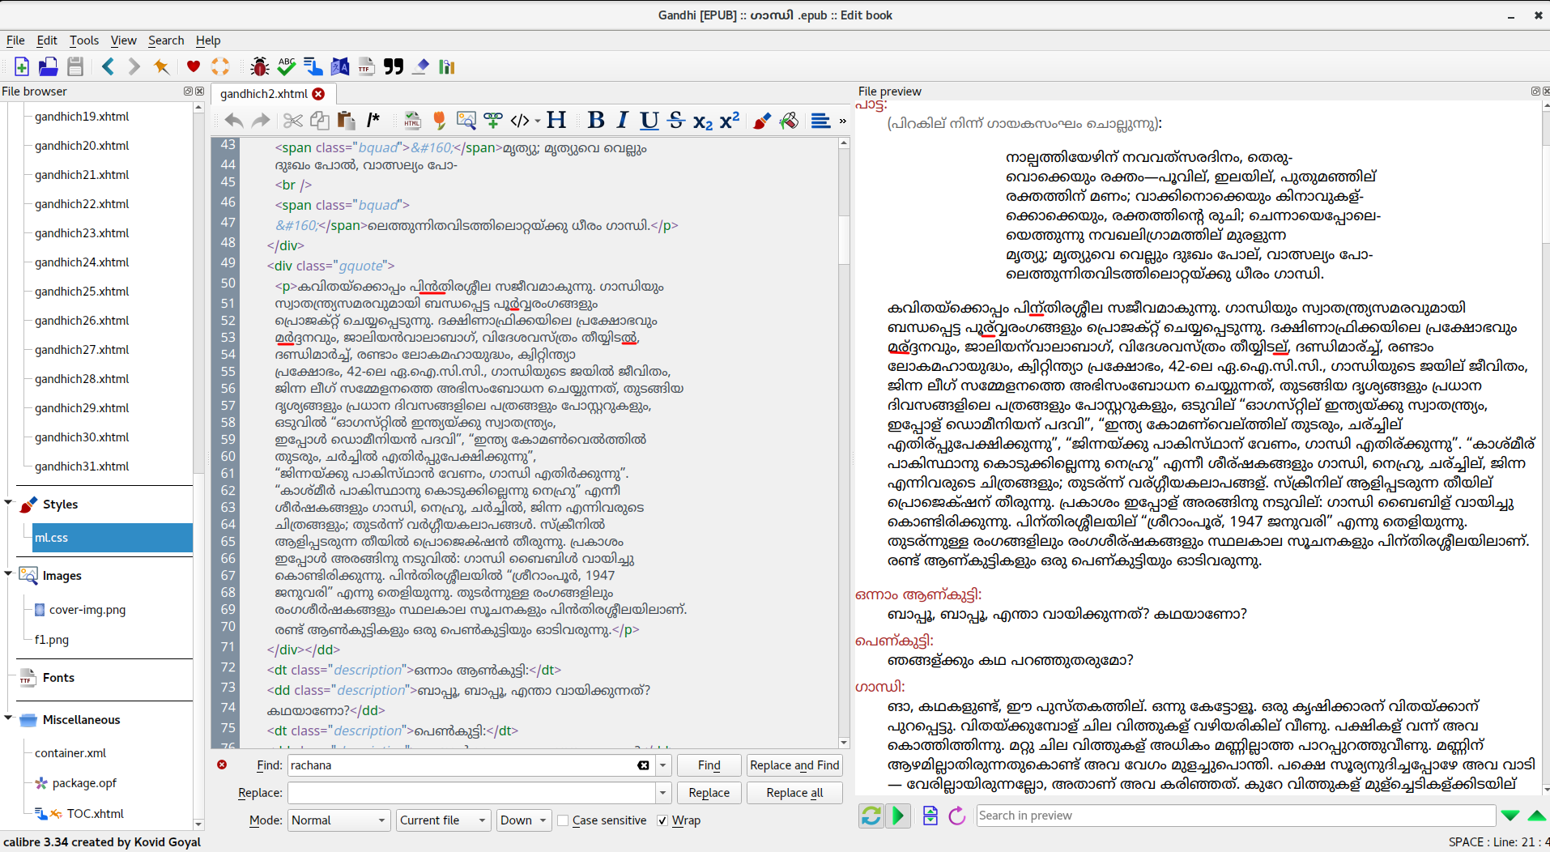Open the Tools menu

[x=84, y=40]
